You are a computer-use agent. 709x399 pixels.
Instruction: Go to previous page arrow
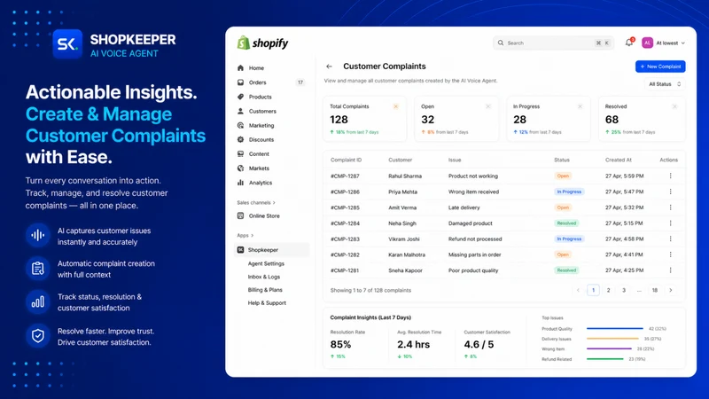tap(578, 290)
